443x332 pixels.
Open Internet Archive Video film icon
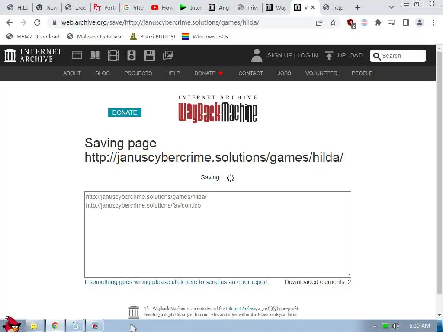(113, 55)
